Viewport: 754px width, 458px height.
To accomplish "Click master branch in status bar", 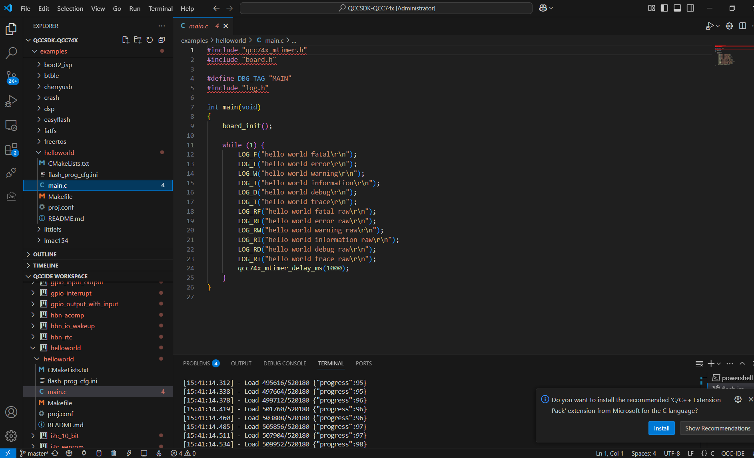I will (34, 453).
